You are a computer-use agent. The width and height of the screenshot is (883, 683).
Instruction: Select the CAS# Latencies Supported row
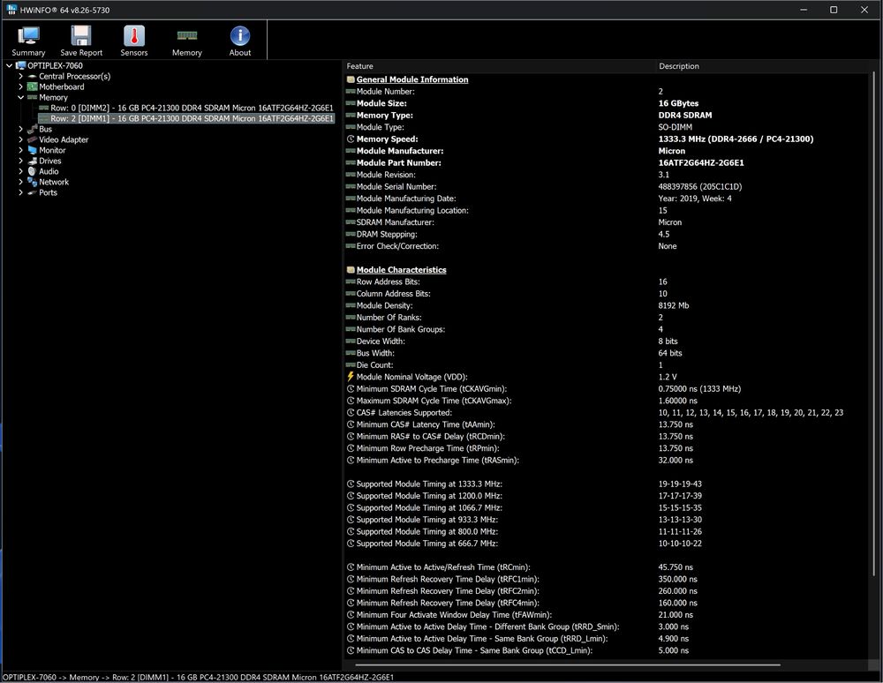tap(608, 413)
